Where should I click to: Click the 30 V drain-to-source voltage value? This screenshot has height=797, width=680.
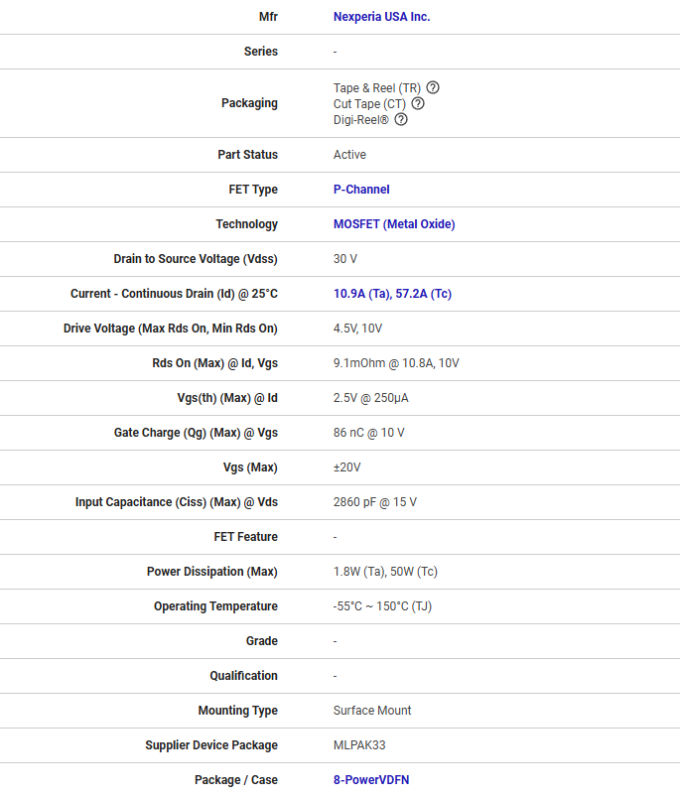click(345, 259)
